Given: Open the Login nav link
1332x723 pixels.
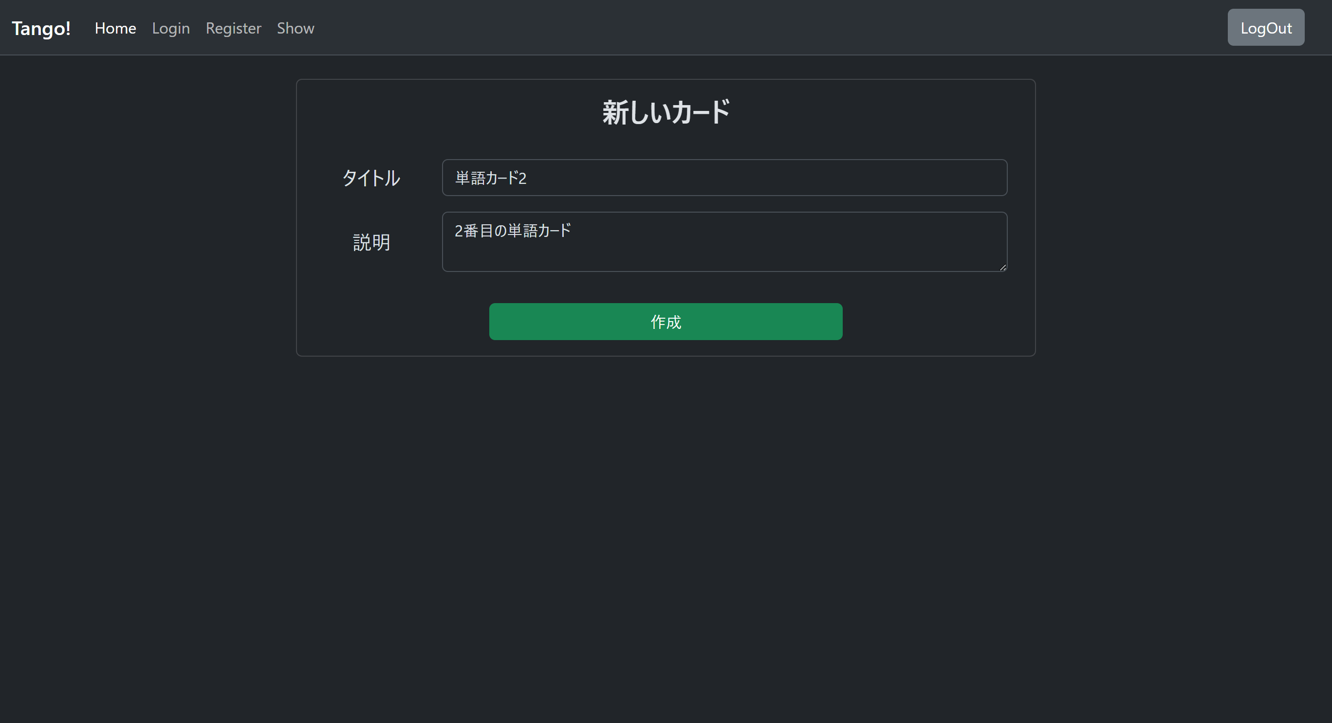Looking at the screenshot, I should pos(170,28).
